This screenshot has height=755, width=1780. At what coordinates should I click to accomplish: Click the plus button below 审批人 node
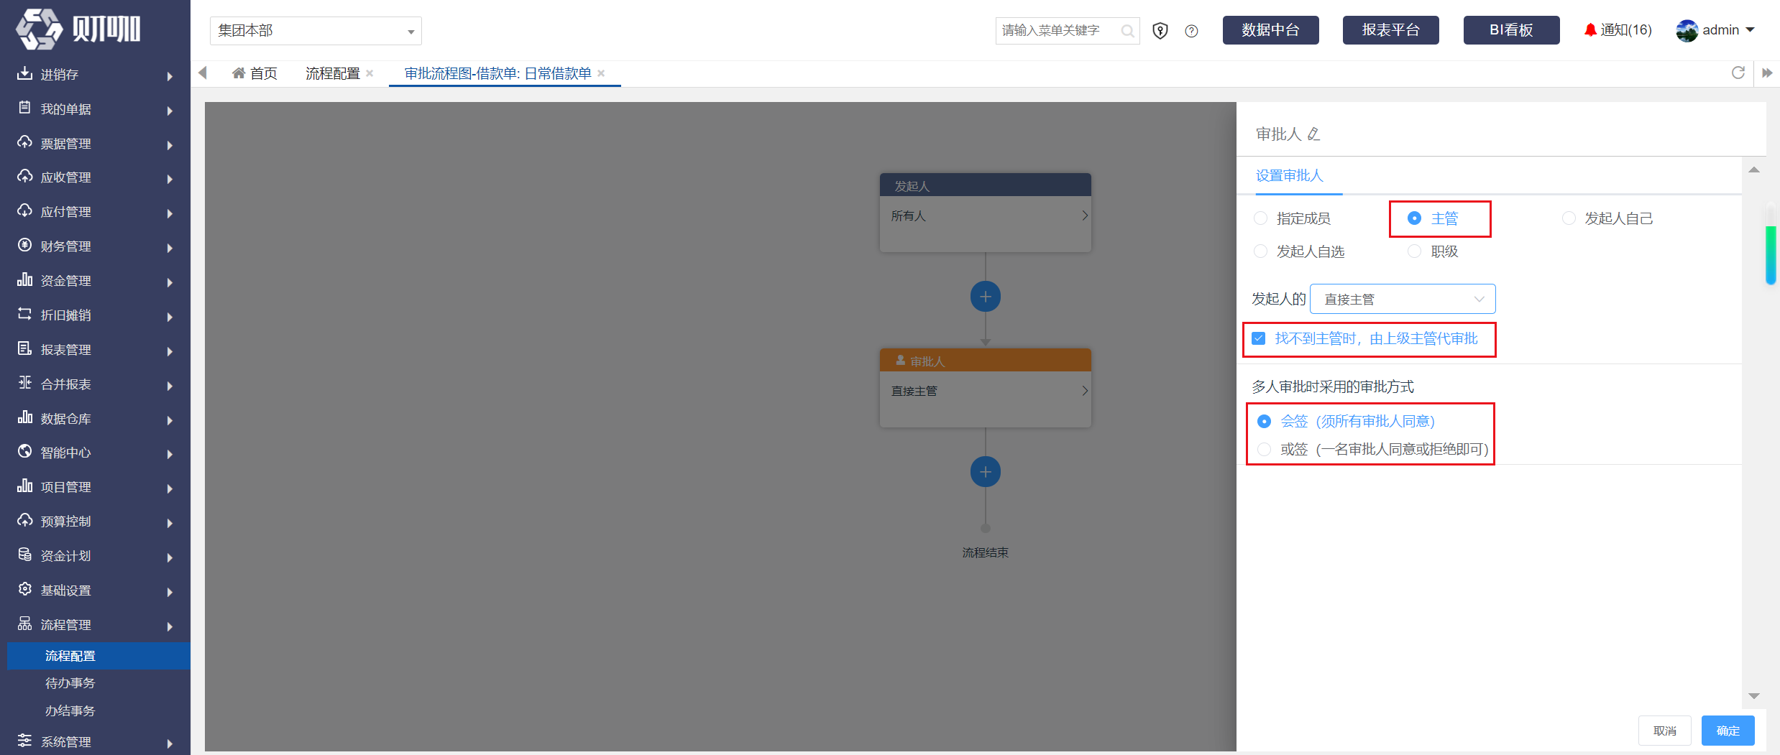point(985,472)
